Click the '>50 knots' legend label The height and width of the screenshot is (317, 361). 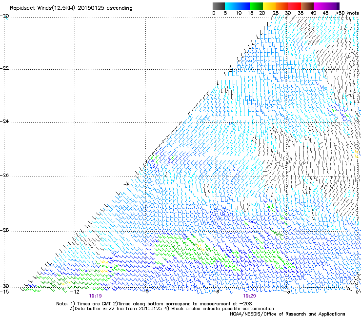pyautogui.click(x=347, y=13)
